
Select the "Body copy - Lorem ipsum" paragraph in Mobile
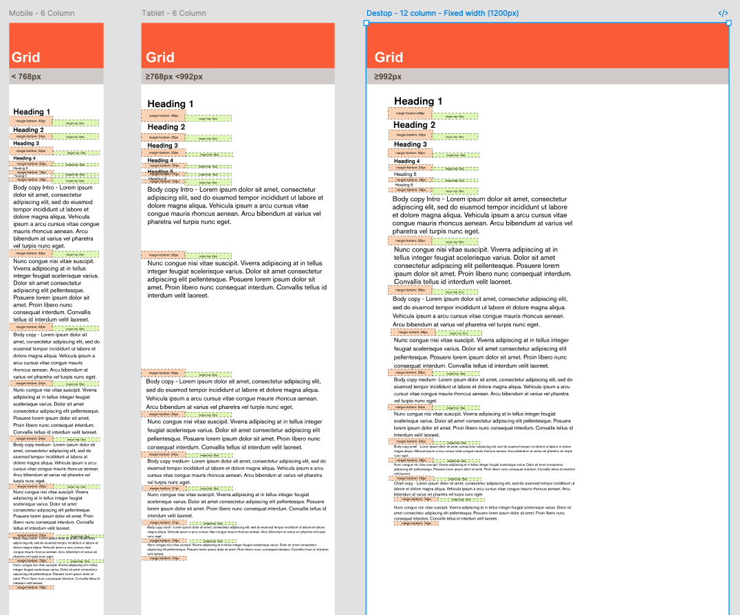(56, 356)
